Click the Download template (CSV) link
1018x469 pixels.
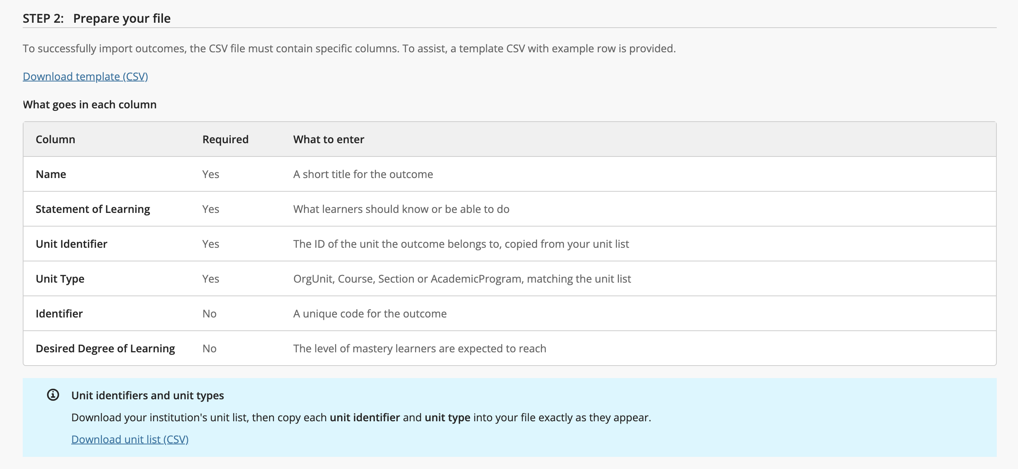click(x=85, y=76)
